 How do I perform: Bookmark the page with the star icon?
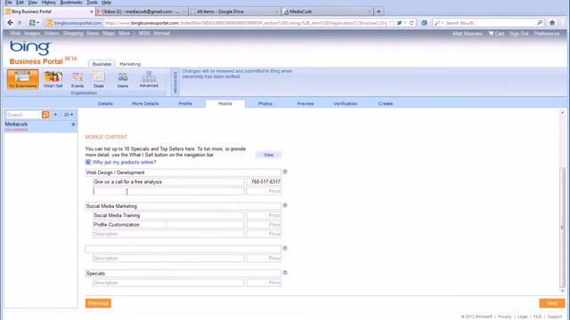click(x=392, y=23)
